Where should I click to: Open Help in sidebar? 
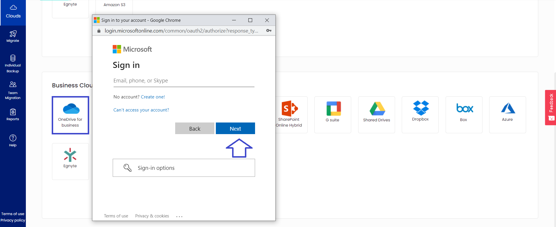13,141
